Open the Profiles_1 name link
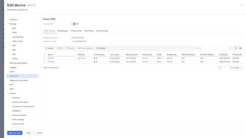Image resolution: width=246 pixels, height=138 pixels. click(51, 62)
